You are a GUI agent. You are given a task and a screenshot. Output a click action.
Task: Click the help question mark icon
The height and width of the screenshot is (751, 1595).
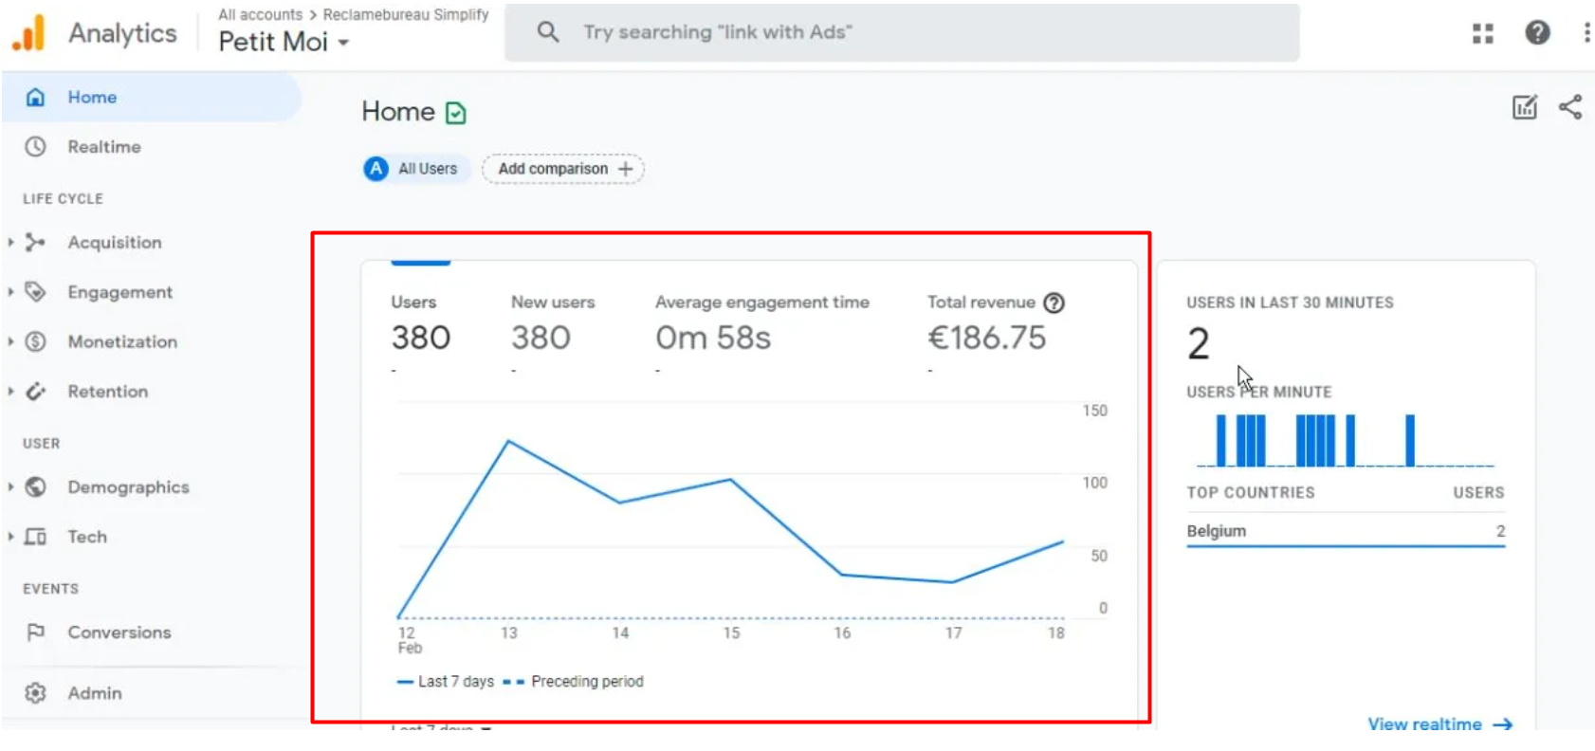(1537, 33)
